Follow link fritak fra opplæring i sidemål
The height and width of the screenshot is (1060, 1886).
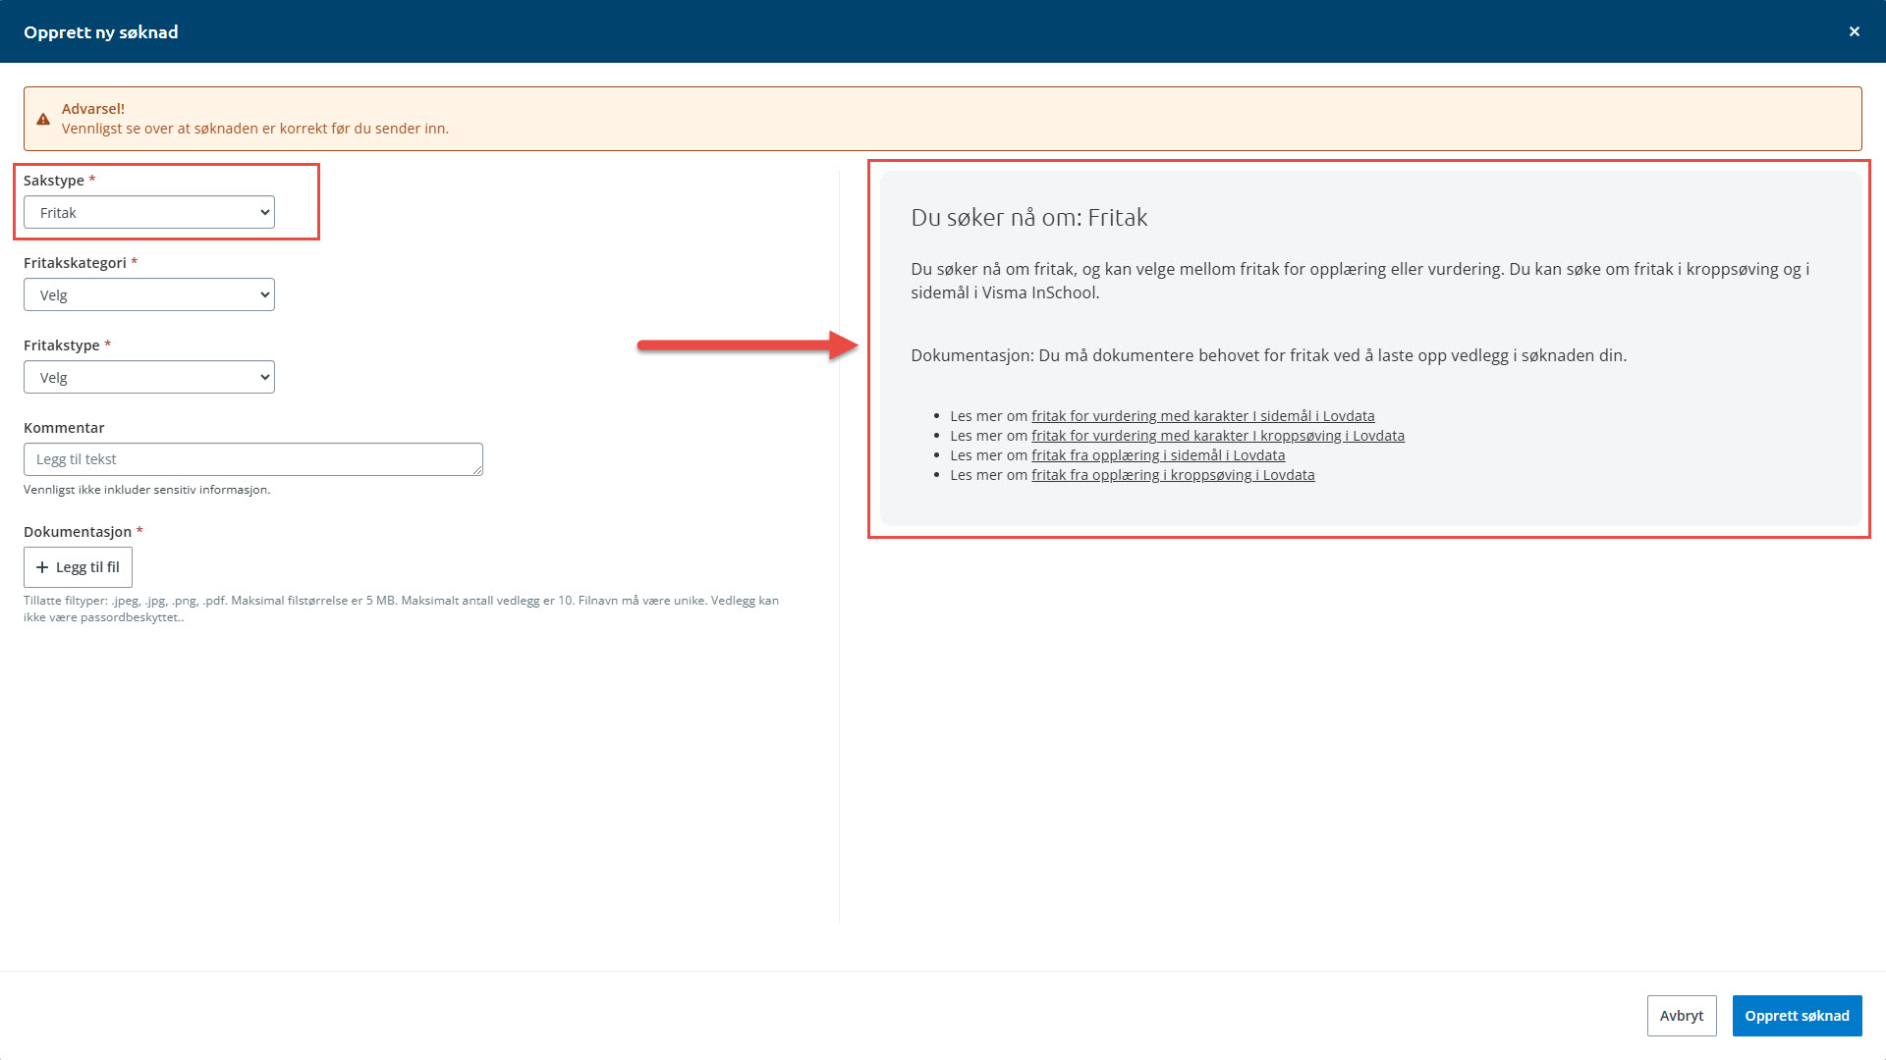click(1157, 455)
